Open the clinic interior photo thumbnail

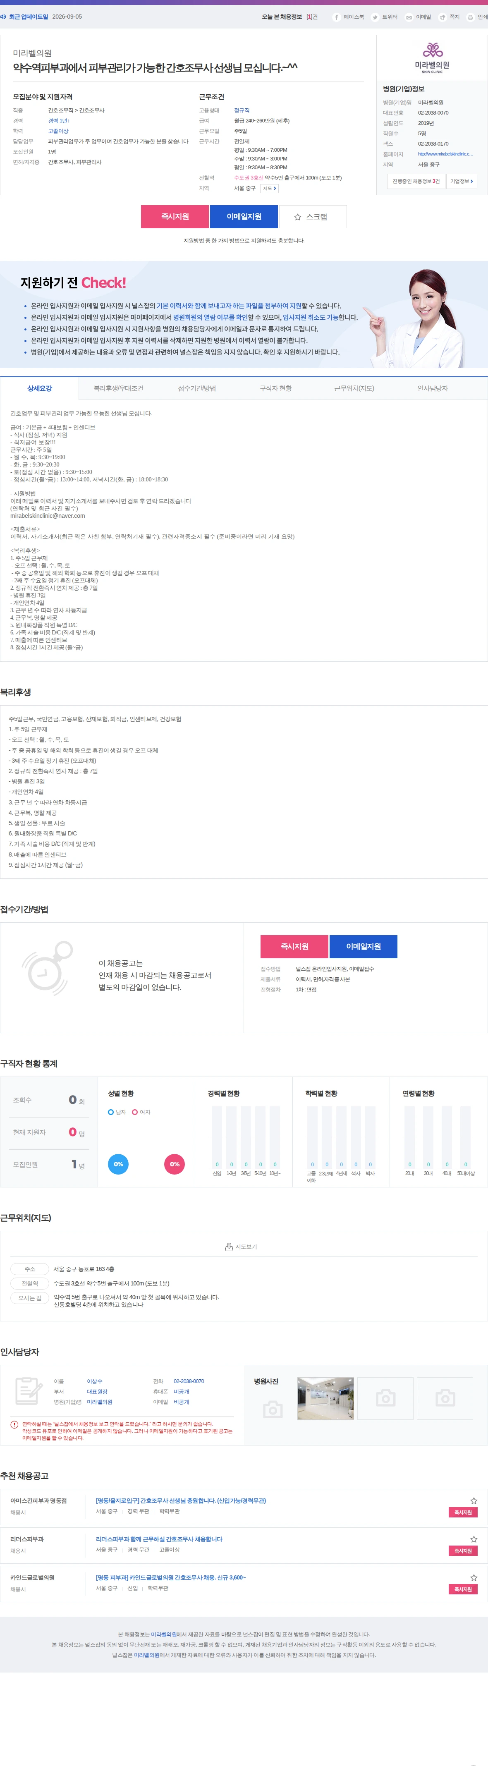(x=325, y=1398)
